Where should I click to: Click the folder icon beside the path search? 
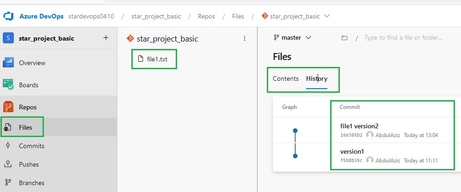pos(344,38)
